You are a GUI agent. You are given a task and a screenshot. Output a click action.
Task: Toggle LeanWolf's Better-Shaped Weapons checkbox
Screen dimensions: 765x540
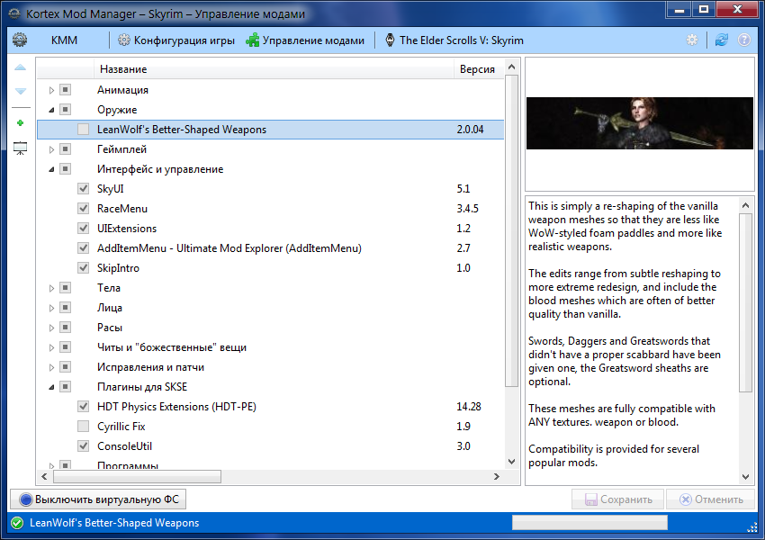point(84,130)
